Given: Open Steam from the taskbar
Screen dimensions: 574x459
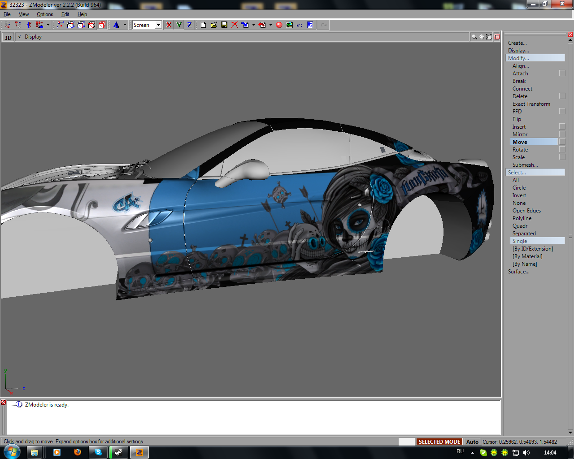Looking at the screenshot, I should (119, 452).
